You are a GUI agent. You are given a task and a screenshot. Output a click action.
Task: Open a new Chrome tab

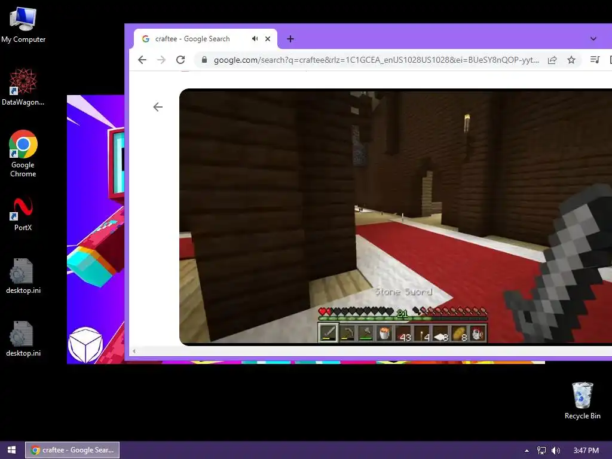click(290, 39)
